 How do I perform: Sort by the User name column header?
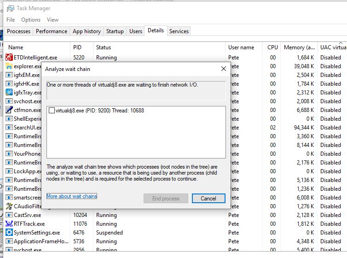coord(243,47)
